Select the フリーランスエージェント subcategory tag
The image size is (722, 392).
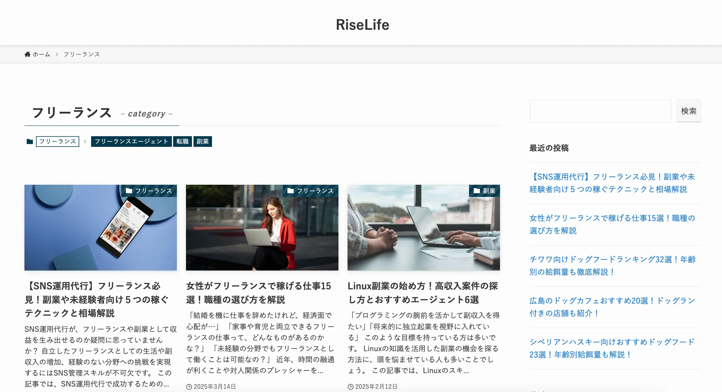point(131,142)
